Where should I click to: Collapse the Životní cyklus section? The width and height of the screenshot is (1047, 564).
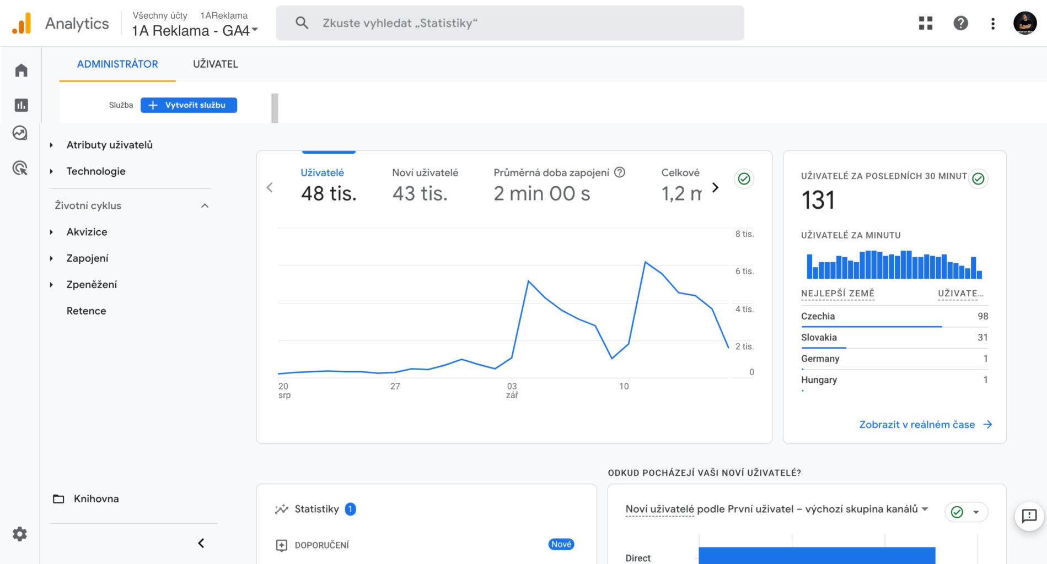click(205, 206)
